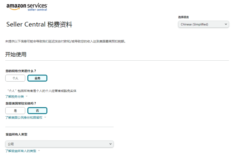This screenshot has height=159, width=233.
Task: Click the Seller Central 税费资料 title
Action: tap(39, 24)
